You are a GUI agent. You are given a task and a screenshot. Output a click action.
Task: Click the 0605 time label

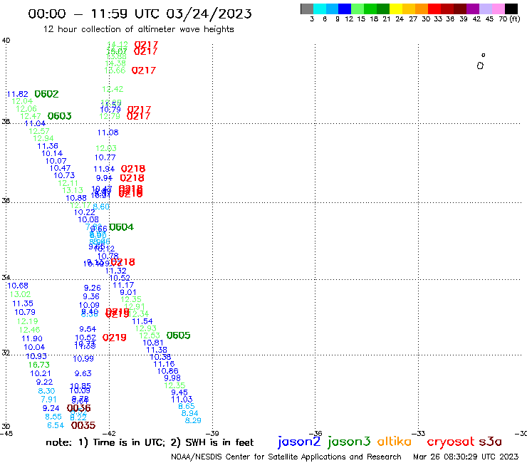179,335
